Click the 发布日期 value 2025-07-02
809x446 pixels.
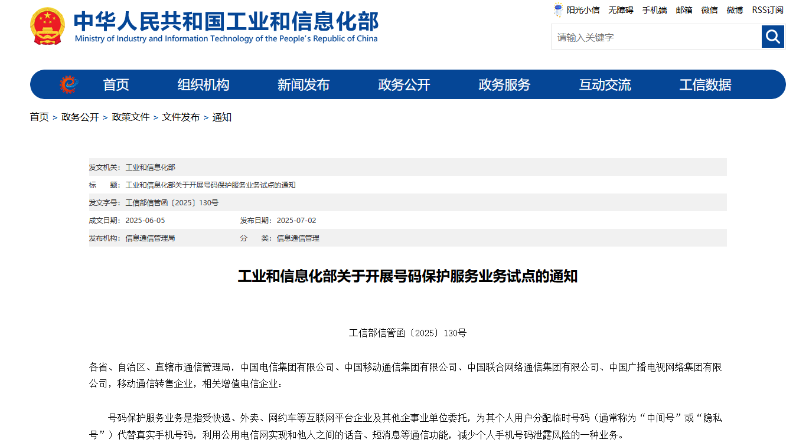click(x=296, y=221)
